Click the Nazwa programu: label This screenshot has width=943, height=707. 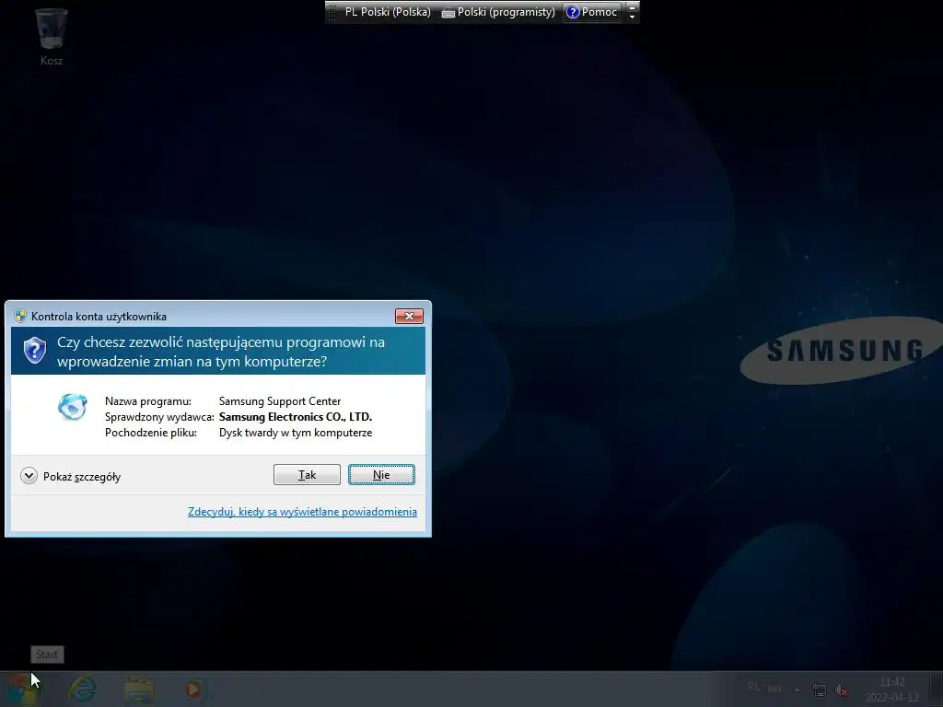pos(148,401)
